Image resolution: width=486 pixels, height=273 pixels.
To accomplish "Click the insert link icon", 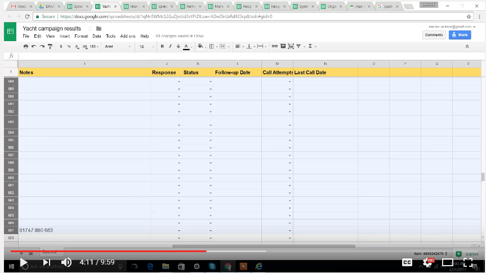I will 275,46.
